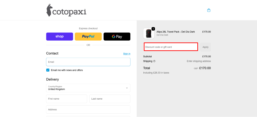Screen dimensions: 257x117
Task: Open the Country/Region dropdown
Action: pos(88,88)
